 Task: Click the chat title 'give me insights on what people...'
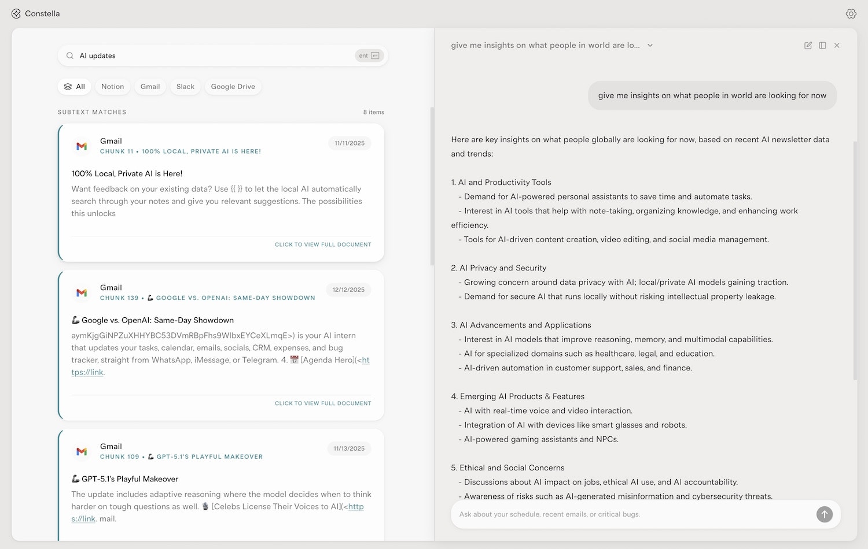click(x=545, y=46)
